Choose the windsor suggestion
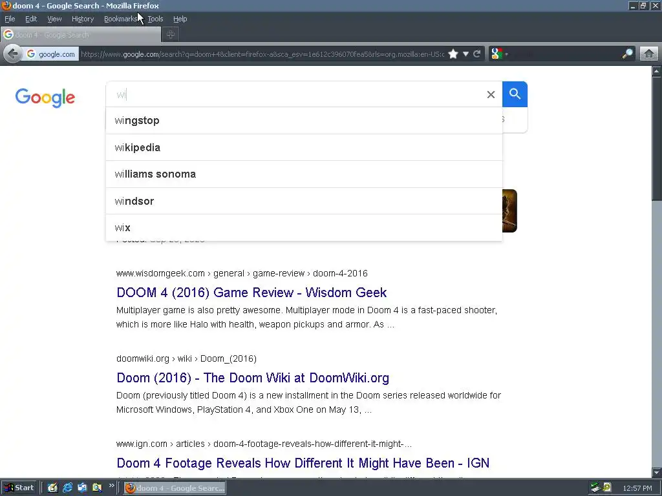Image resolution: width=662 pixels, height=496 pixels. click(x=304, y=201)
